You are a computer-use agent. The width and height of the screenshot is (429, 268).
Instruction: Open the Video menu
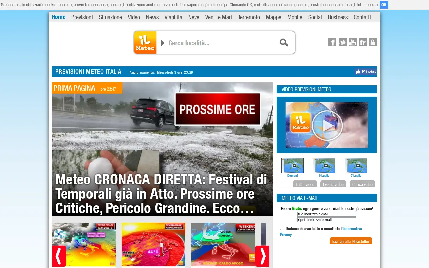(x=134, y=17)
